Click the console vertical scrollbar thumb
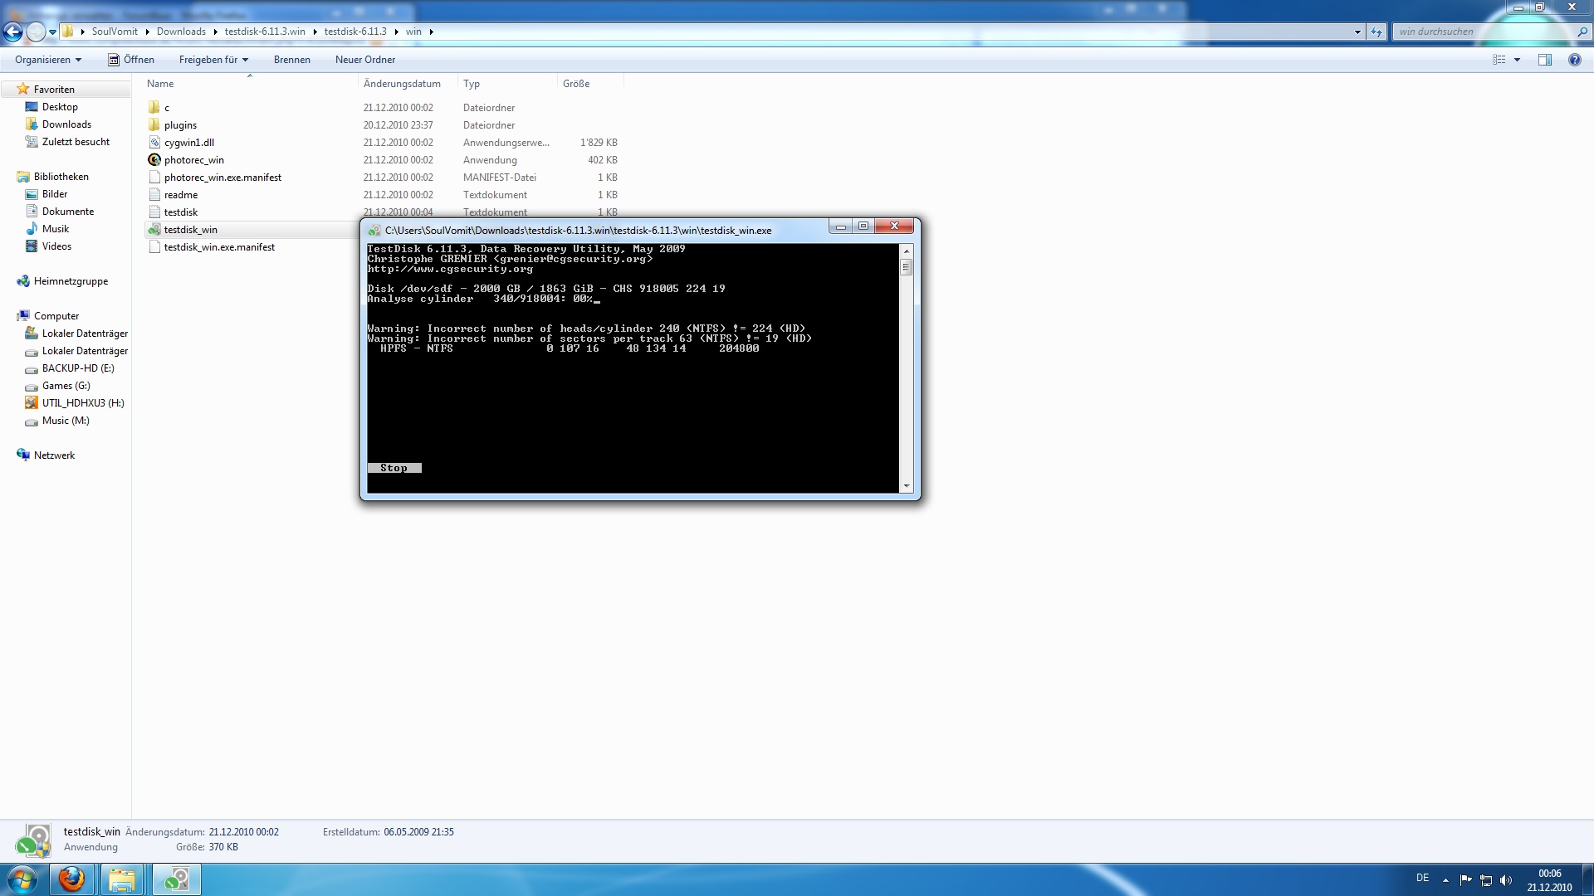The image size is (1594, 896). [907, 267]
